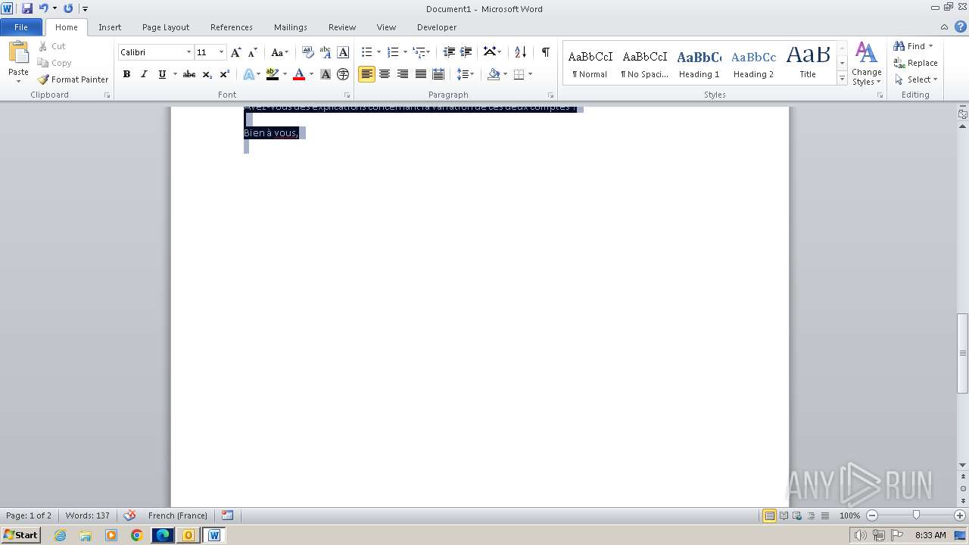Open the font size dropdown
The width and height of the screenshot is (969, 545).
coord(221,52)
